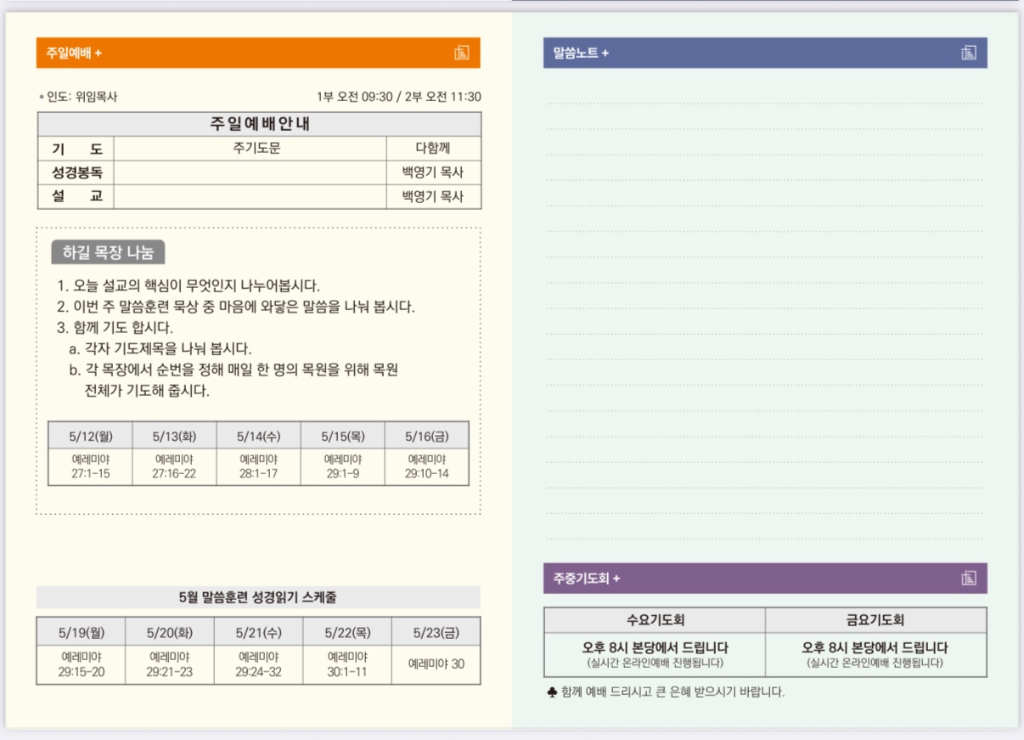Select the 5/19(월) date header

click(x=82, y=632)
